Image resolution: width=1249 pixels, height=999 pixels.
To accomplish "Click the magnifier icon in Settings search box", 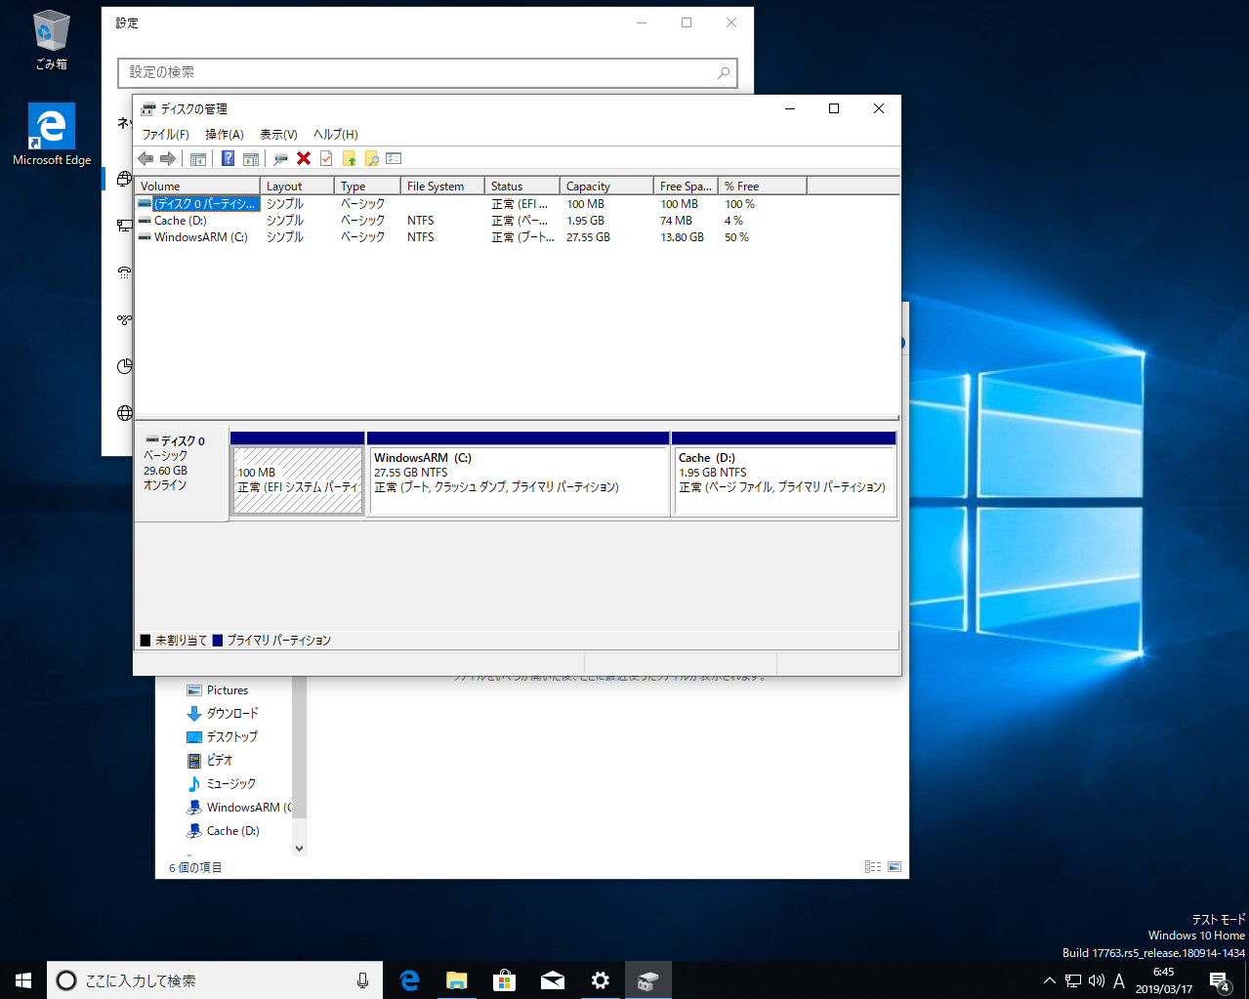I will (x=724, y=72).
